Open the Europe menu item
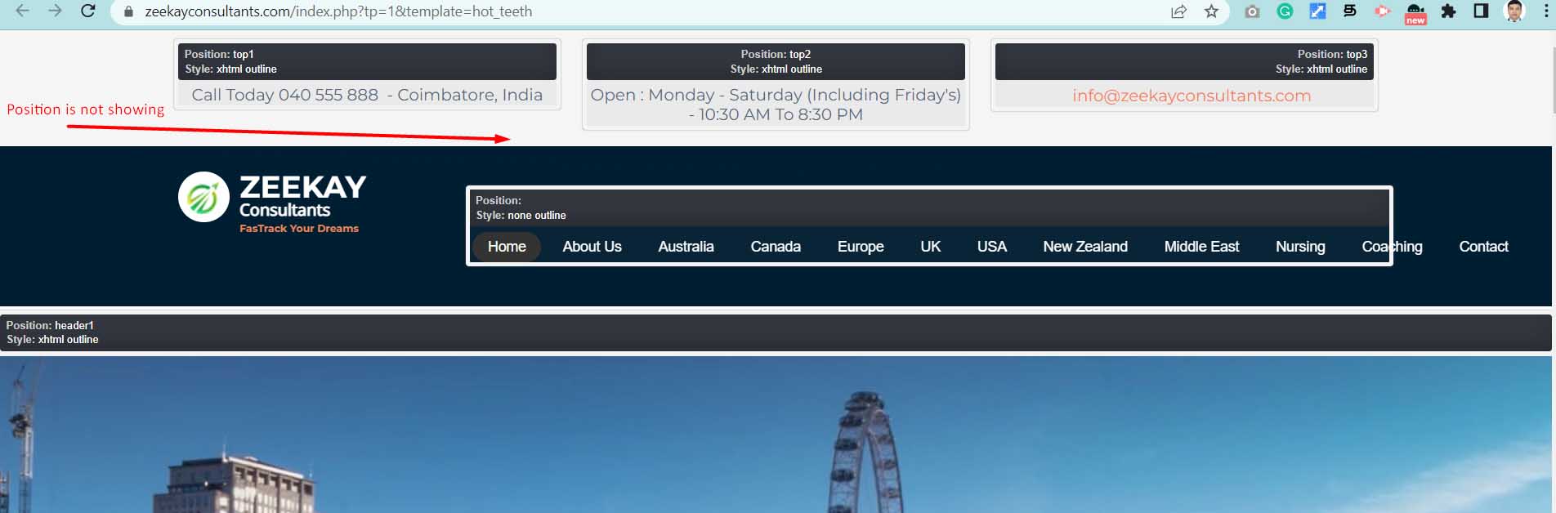The image size is (1556, 513). [861, 247]
